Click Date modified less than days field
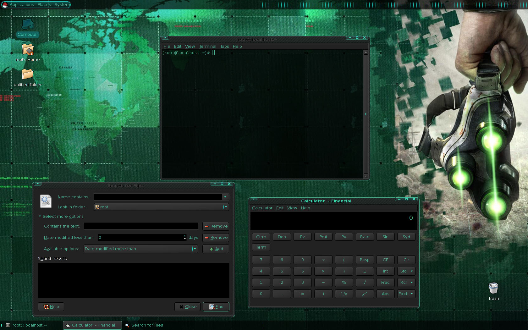 coord(140,238)
